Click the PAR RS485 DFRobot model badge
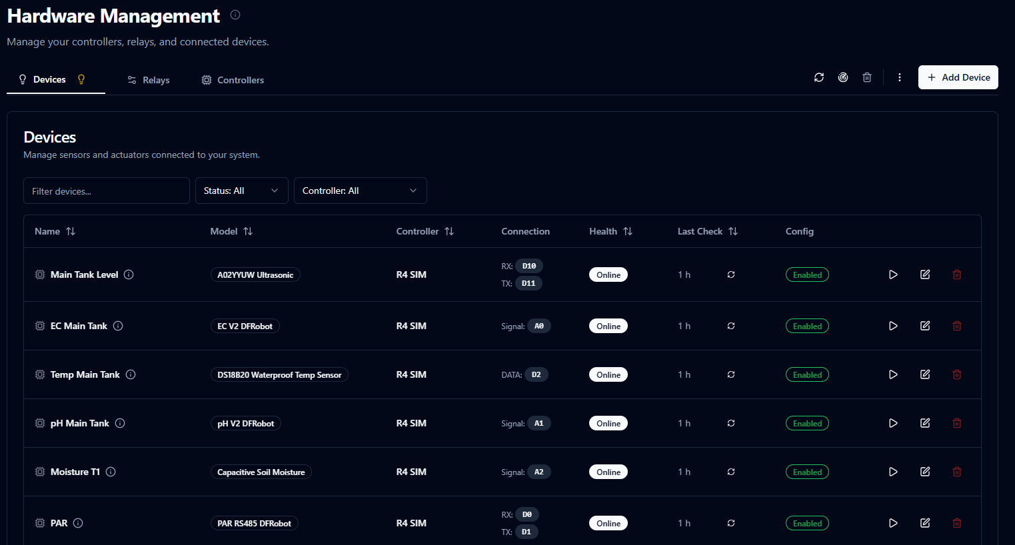 [254, 523]
